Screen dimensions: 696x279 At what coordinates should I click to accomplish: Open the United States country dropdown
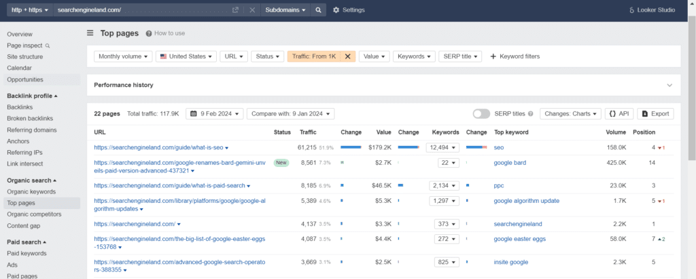point(186,56)
